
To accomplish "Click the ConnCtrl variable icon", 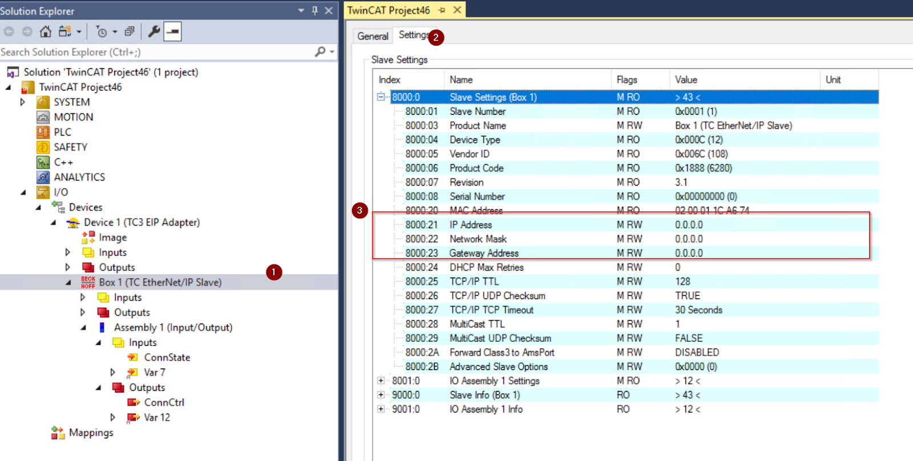I will click(133, 402).
